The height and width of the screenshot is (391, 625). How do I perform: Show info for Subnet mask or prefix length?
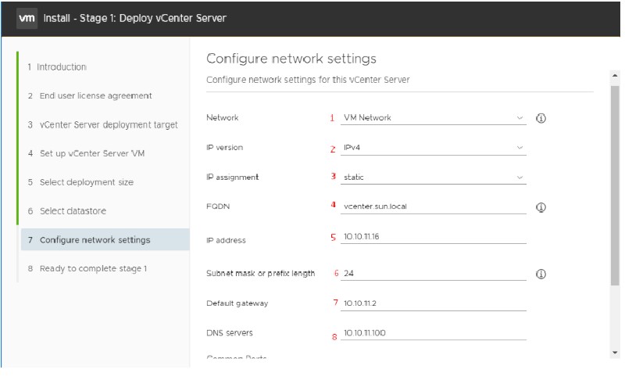541,274
